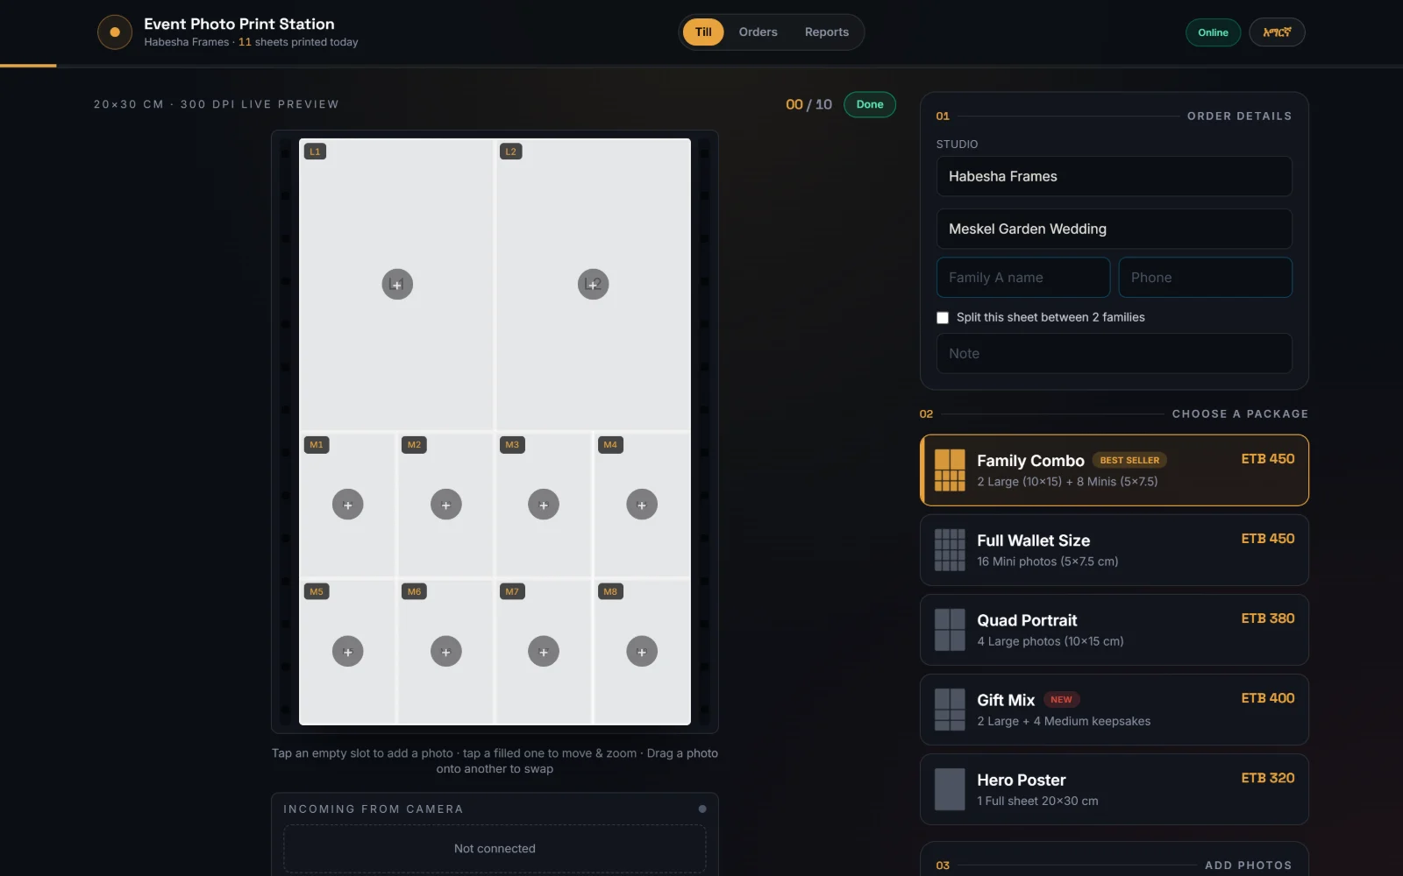Image resolution: width=1403 pixels, height=876 pixels.
Task: Click the Family Combo layout grid icon
Action: pyautogui.click(x=950, y=470)
